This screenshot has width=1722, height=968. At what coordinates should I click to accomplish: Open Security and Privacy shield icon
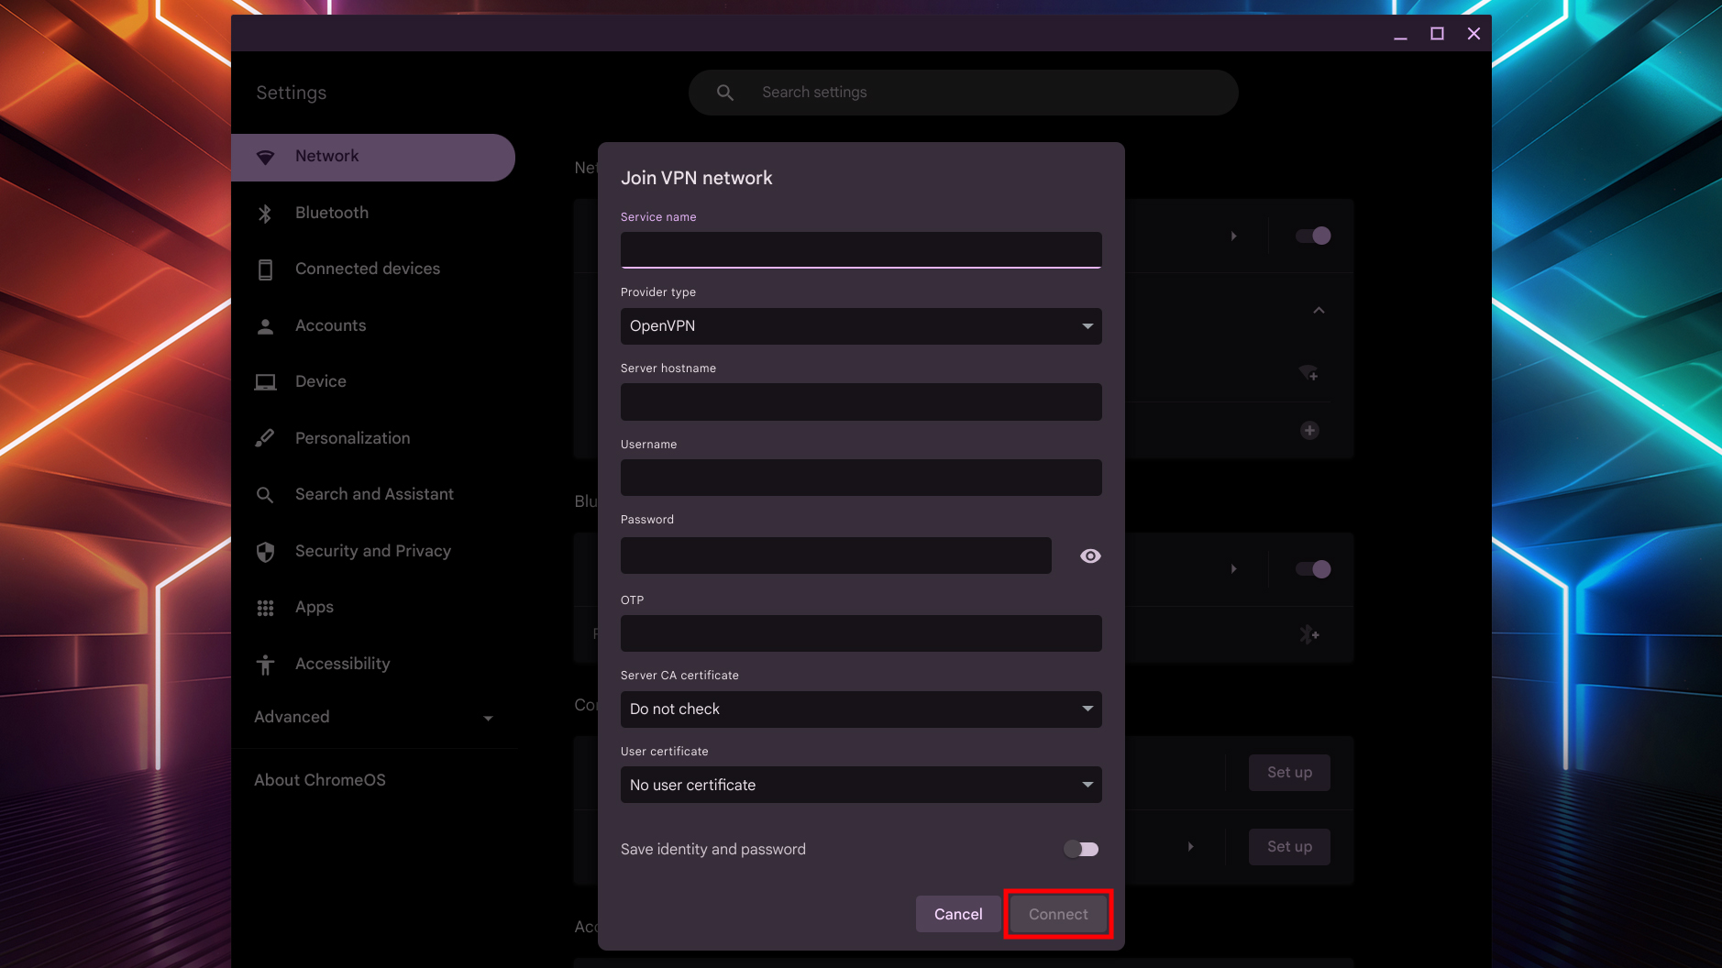[x=265, y=552]
